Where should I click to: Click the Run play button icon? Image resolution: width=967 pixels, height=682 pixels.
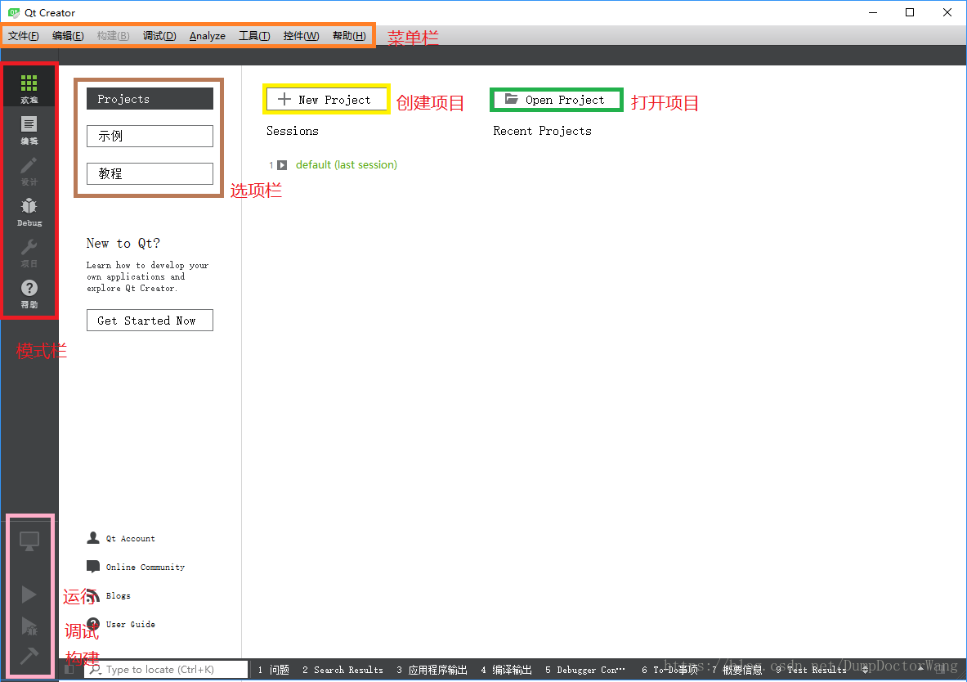tap(29, 595)
